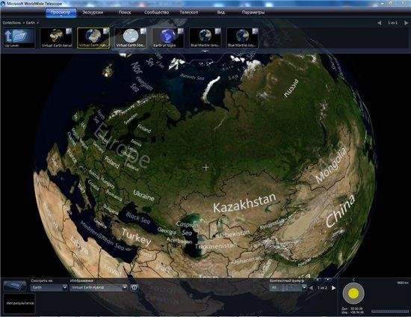The image size is (411, 317).
Task: Go to previous page of collection thumbnails
Action: (x=380, y=23)
